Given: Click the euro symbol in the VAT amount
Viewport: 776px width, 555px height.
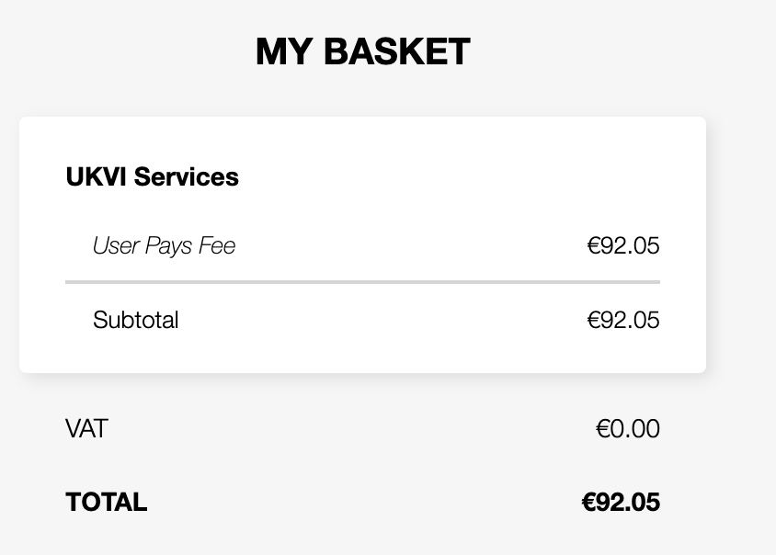Looking at the screenshot, I should (603, 429).
